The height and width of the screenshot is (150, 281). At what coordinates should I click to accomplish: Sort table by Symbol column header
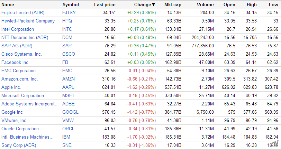pyautogui.click(x=71, y=5)
